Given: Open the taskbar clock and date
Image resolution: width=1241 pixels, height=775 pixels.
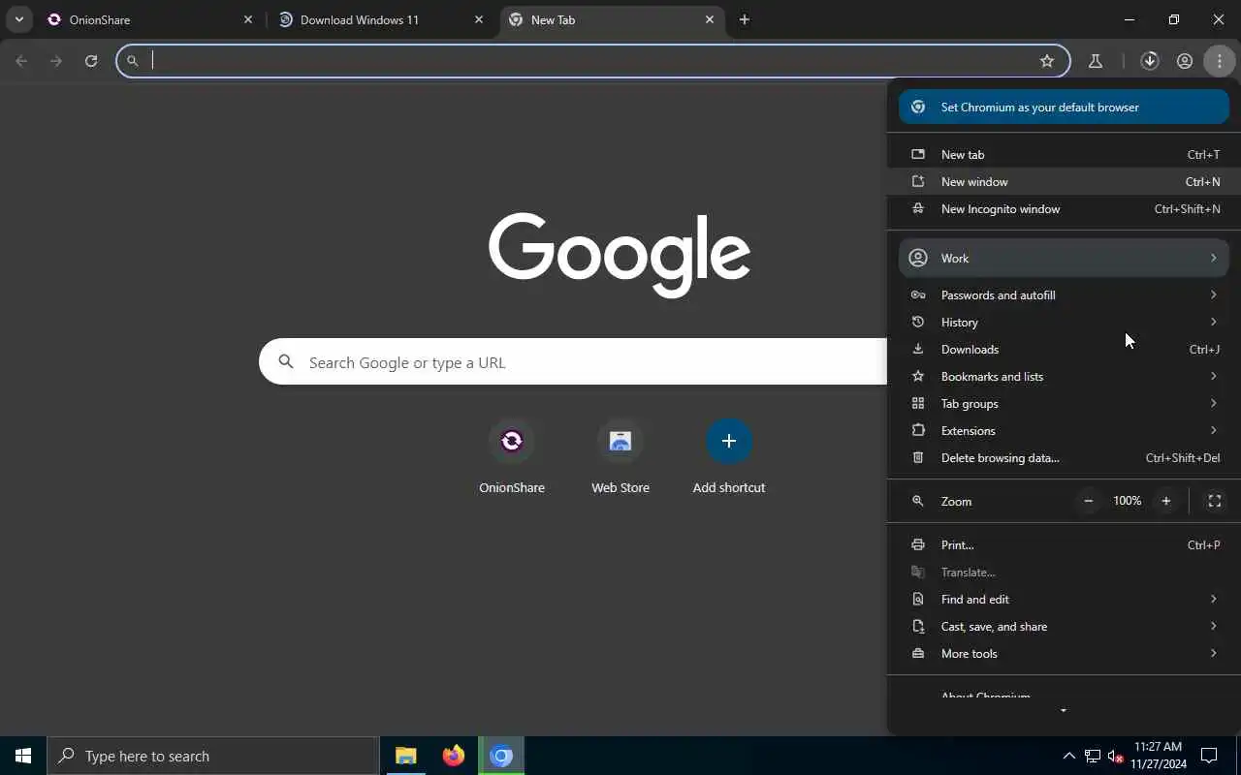Looking at the screenshot, I should coord(1158,756).
